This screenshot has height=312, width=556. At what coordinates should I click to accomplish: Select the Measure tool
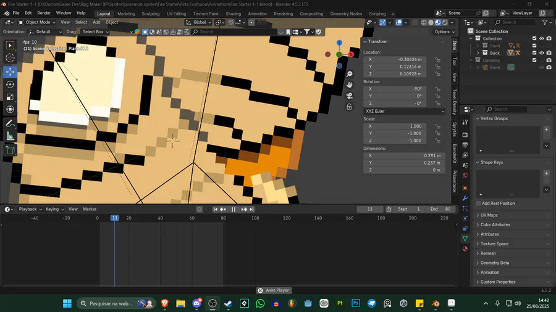(10, 136)
